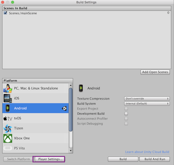174x165 pixels.
Task: Enable the Development Build checkbox
Action: 126,114
